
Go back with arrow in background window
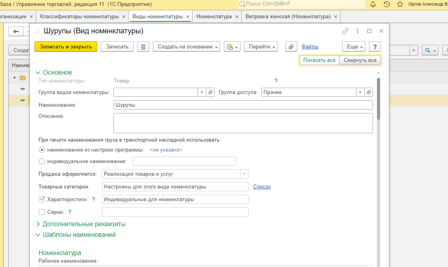[x=16, y=31]
